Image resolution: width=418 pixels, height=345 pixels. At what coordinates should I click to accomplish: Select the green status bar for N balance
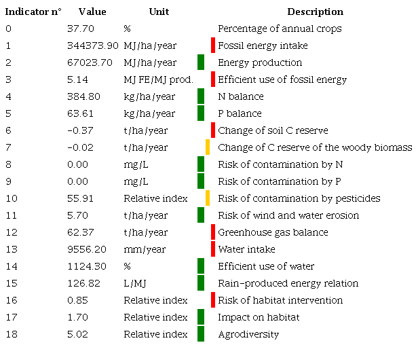tap(201, 96)
